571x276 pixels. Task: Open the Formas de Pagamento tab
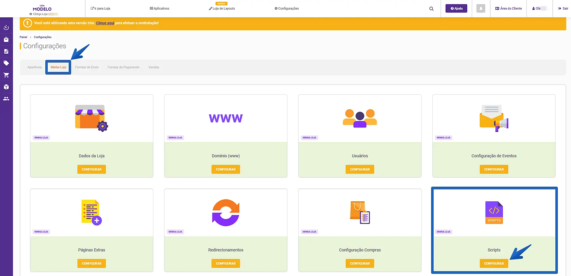(x=123, y=67)
